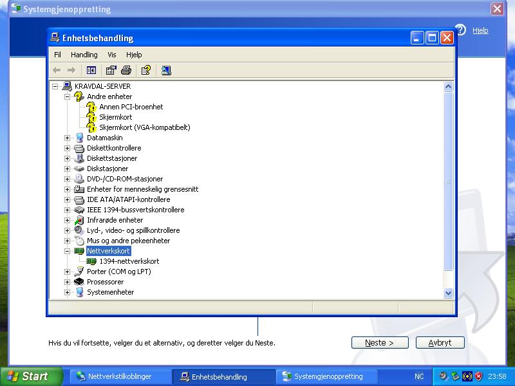This screenshot has height=386, width=515.
Task: Expand the DVD-/CD-ROM-stasjoner node
Action: (x=68, y=179)
